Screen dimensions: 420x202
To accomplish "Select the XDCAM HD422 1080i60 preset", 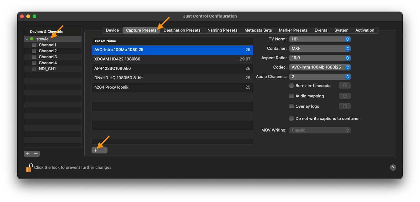I will click(172, 59).
